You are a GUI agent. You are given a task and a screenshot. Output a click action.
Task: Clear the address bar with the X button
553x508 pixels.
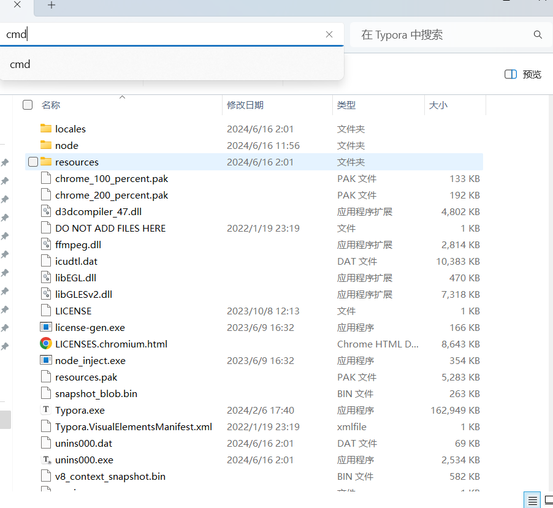point(329,35)
